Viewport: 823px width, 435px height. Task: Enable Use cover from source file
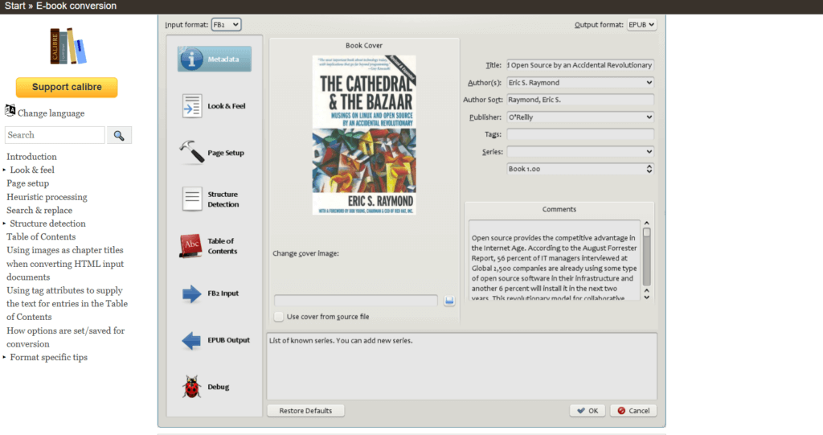point(279,317)
